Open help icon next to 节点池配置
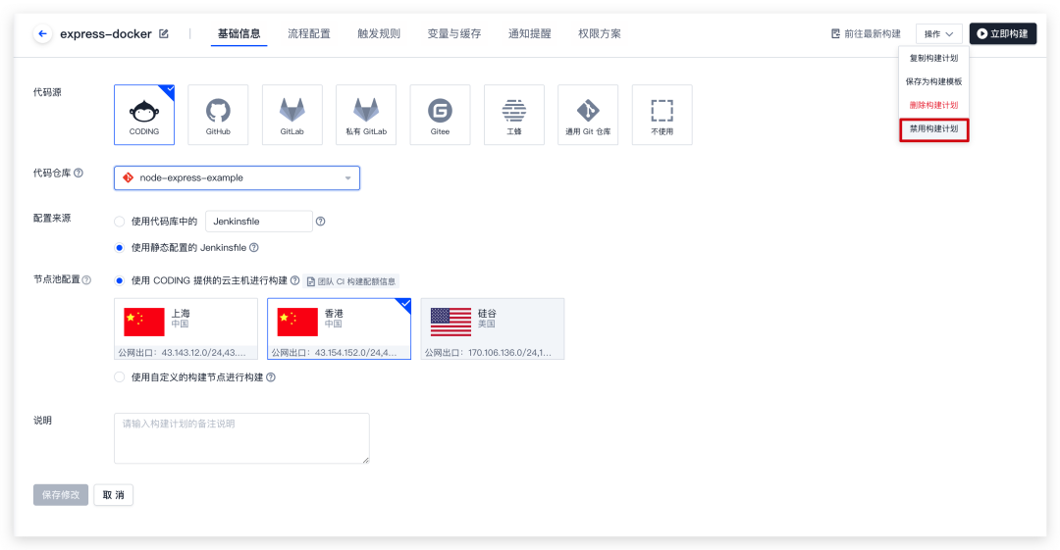Screen dimensions: 1060x550 point(86,279)
